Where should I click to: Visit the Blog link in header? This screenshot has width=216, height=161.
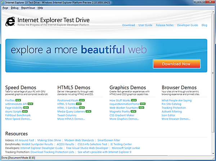(204, 25)
